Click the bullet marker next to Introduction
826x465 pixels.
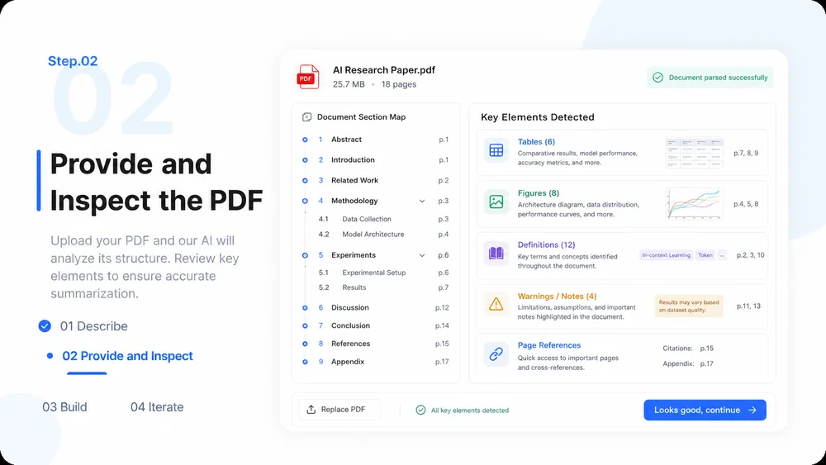coord(305,160)
